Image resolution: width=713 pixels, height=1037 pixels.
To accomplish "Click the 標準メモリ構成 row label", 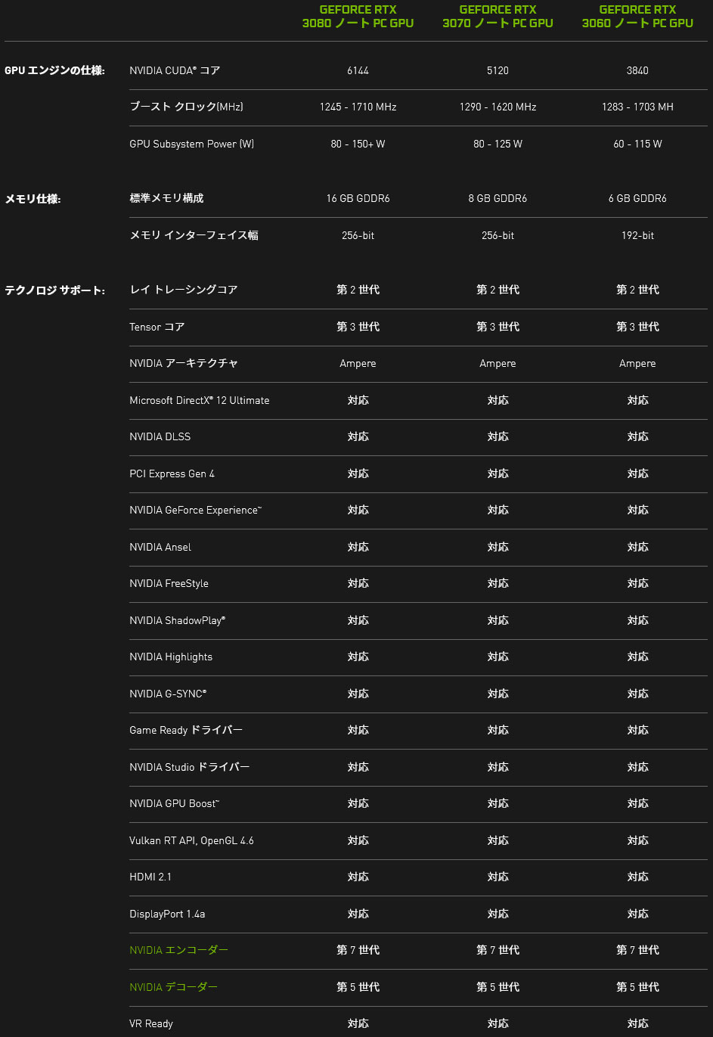I will point(166,198).
